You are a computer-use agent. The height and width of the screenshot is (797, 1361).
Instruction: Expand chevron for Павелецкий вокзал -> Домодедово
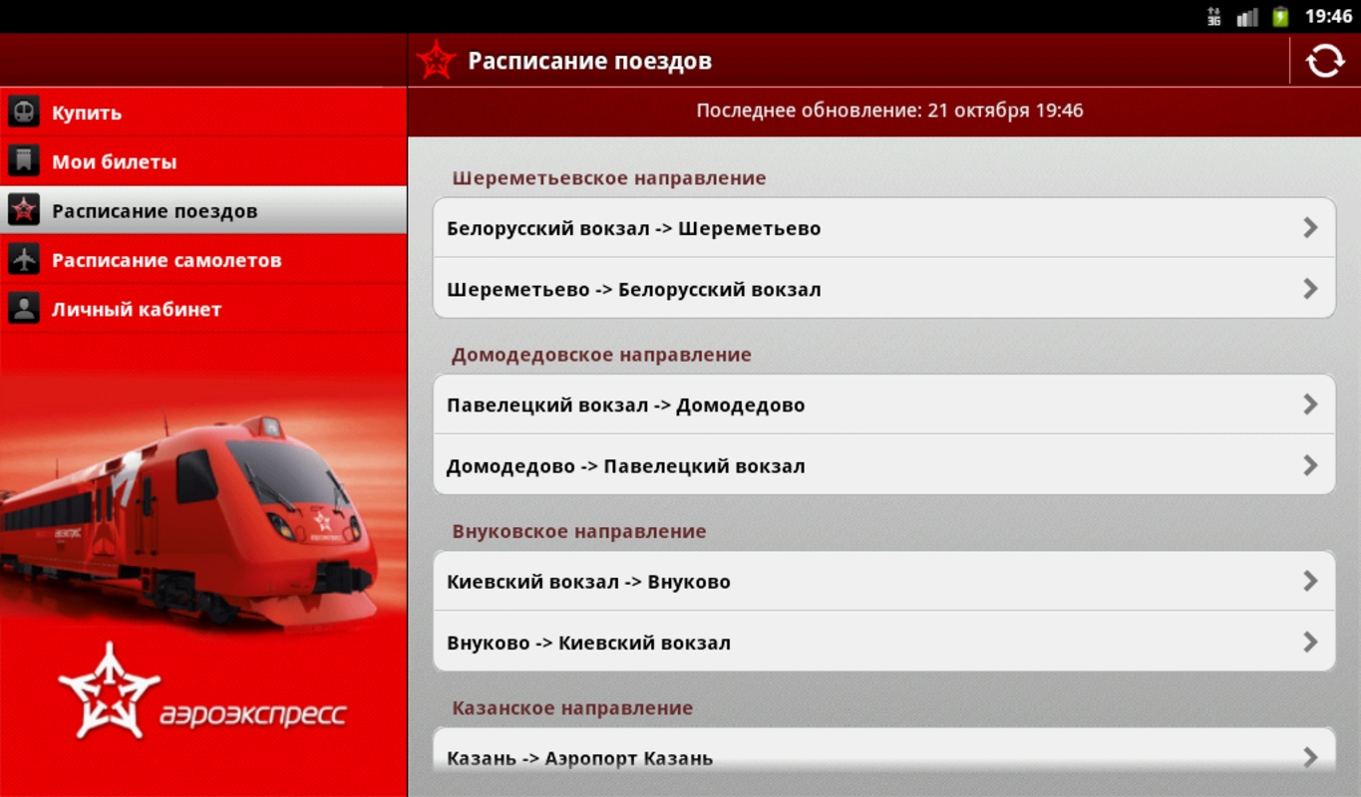pos(1310,404)
